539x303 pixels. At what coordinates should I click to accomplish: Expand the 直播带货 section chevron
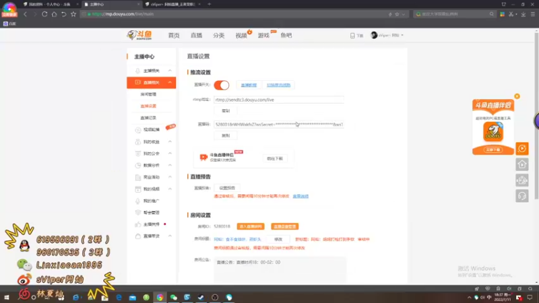click(x=170, y=236)
